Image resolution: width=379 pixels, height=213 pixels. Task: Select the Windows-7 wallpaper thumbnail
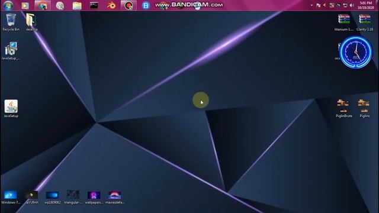pyautogui.click(x=11, y=197)
